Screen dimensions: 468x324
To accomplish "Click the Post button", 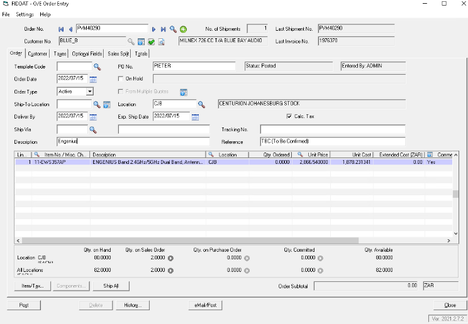I will pyautogui.click(x=24, y=305).
